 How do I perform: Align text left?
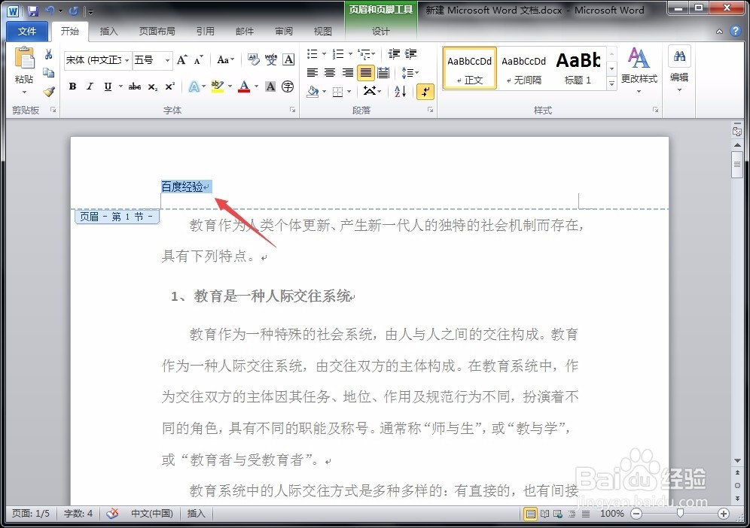pyautogui.click(x=312, y=73)
